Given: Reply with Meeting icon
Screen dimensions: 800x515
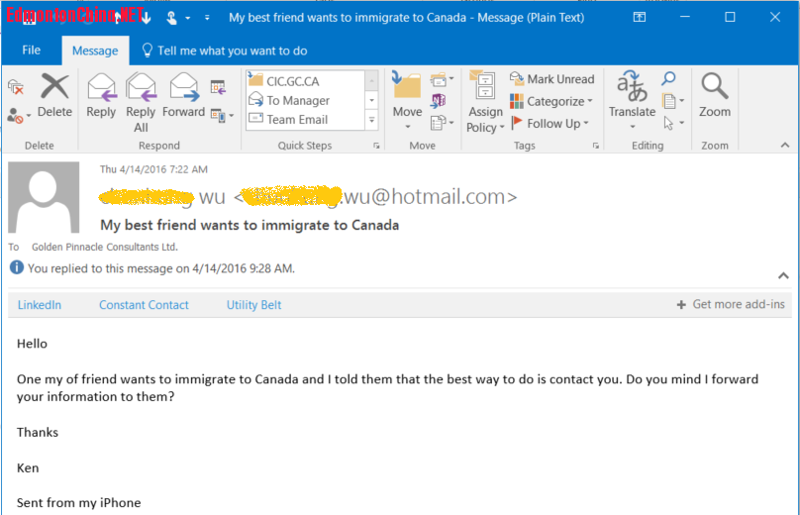Looking at the screenshot, I should [218, 88].
